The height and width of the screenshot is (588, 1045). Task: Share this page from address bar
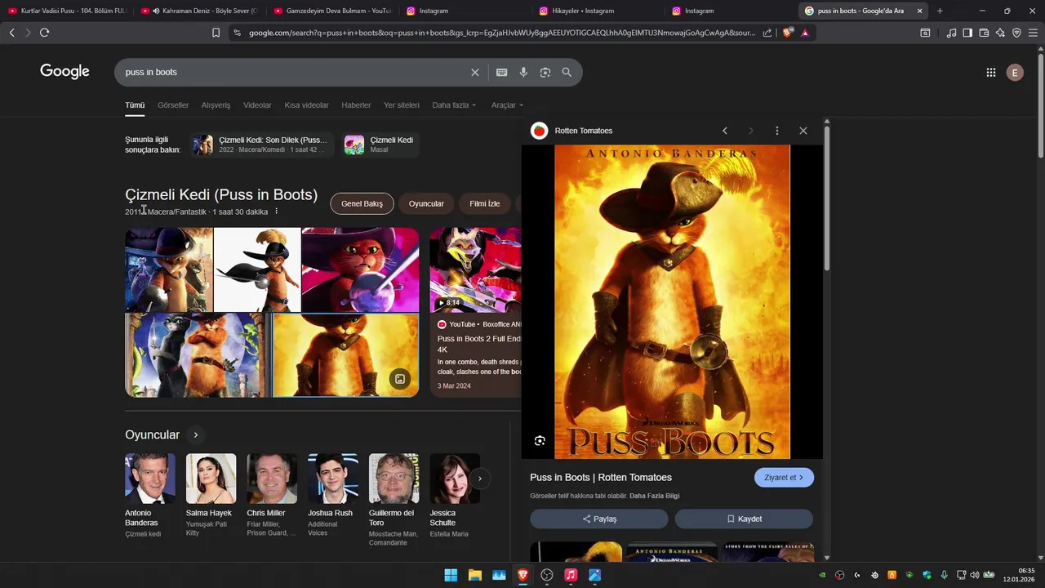pos(767,33)
